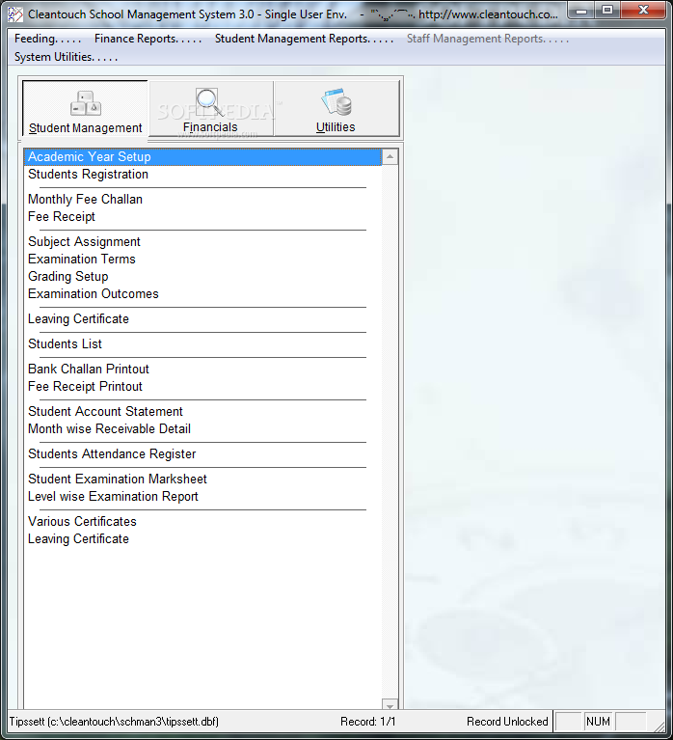Select Bank Challan Printout entry
Viewport: 673px width, 740px height.
tap(88, 370)
